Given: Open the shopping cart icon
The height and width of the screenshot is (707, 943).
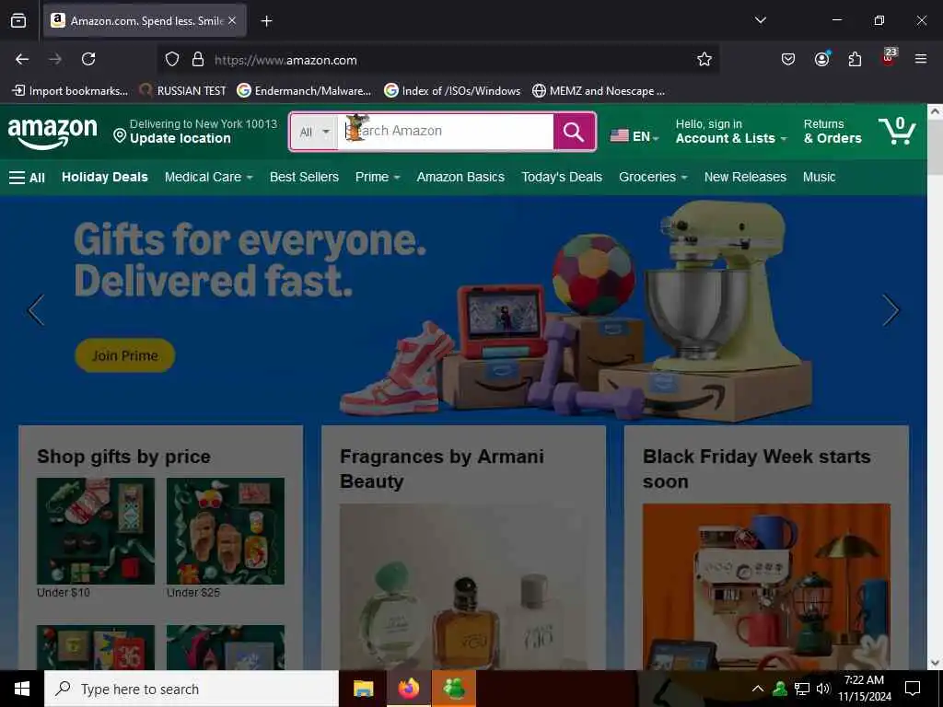Looking at the screenshot, I should pos(897,131).
